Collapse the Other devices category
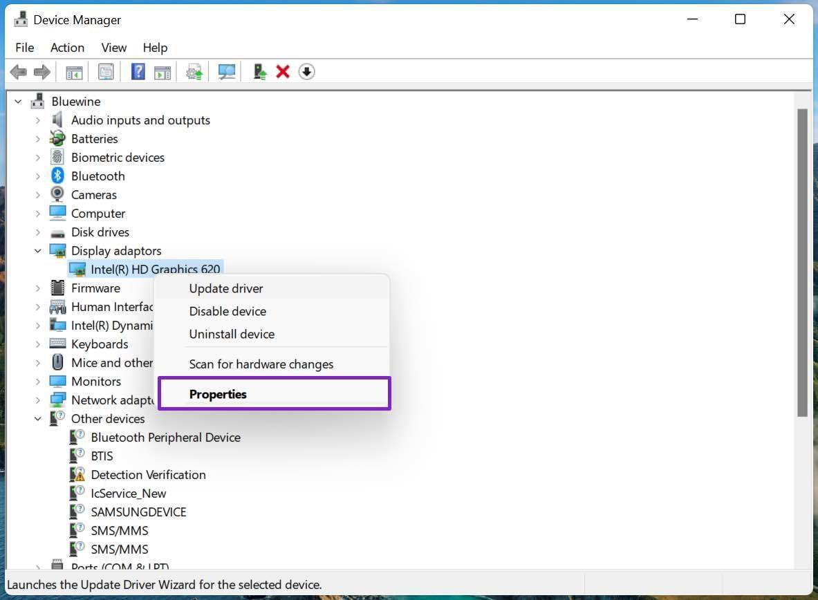Screen dimensions: 818x600 38,419
